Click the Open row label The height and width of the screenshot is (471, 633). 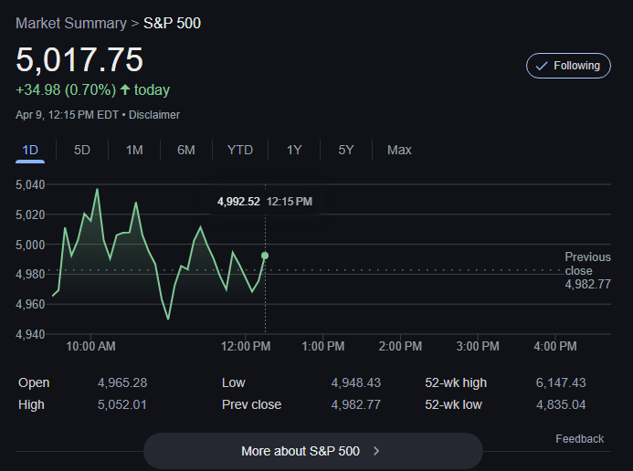tap(34, 382)
